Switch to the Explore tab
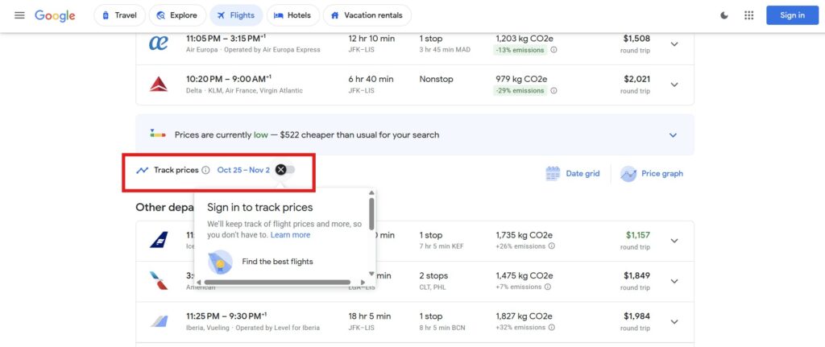The height and width of the screenshot is (347, 825). coord(175,15)
